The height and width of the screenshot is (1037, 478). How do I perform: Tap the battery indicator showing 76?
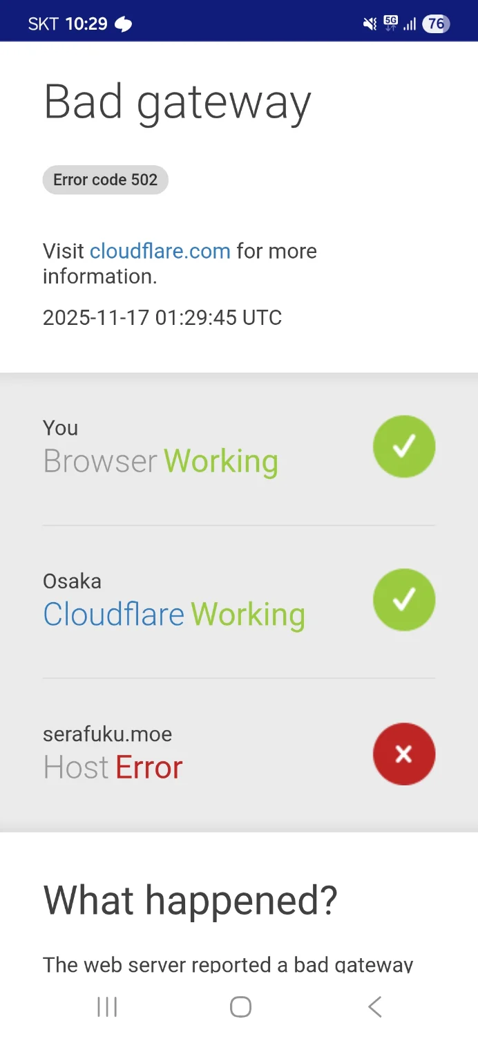point(436,24)
